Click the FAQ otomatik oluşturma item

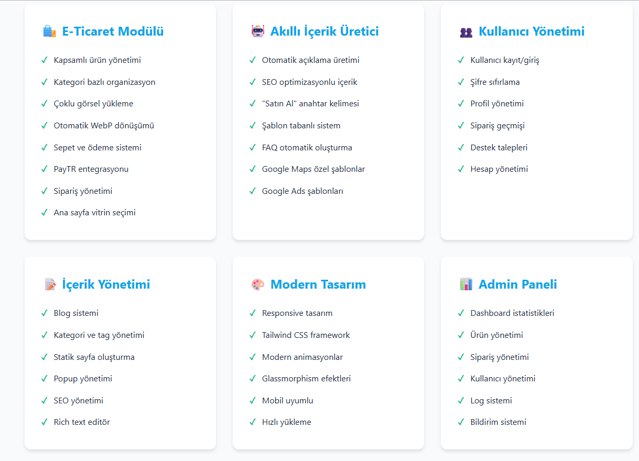click(307, 148)
